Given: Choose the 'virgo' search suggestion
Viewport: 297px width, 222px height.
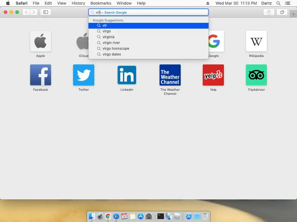Looking at the screenshot, I should tap(148, 31).
